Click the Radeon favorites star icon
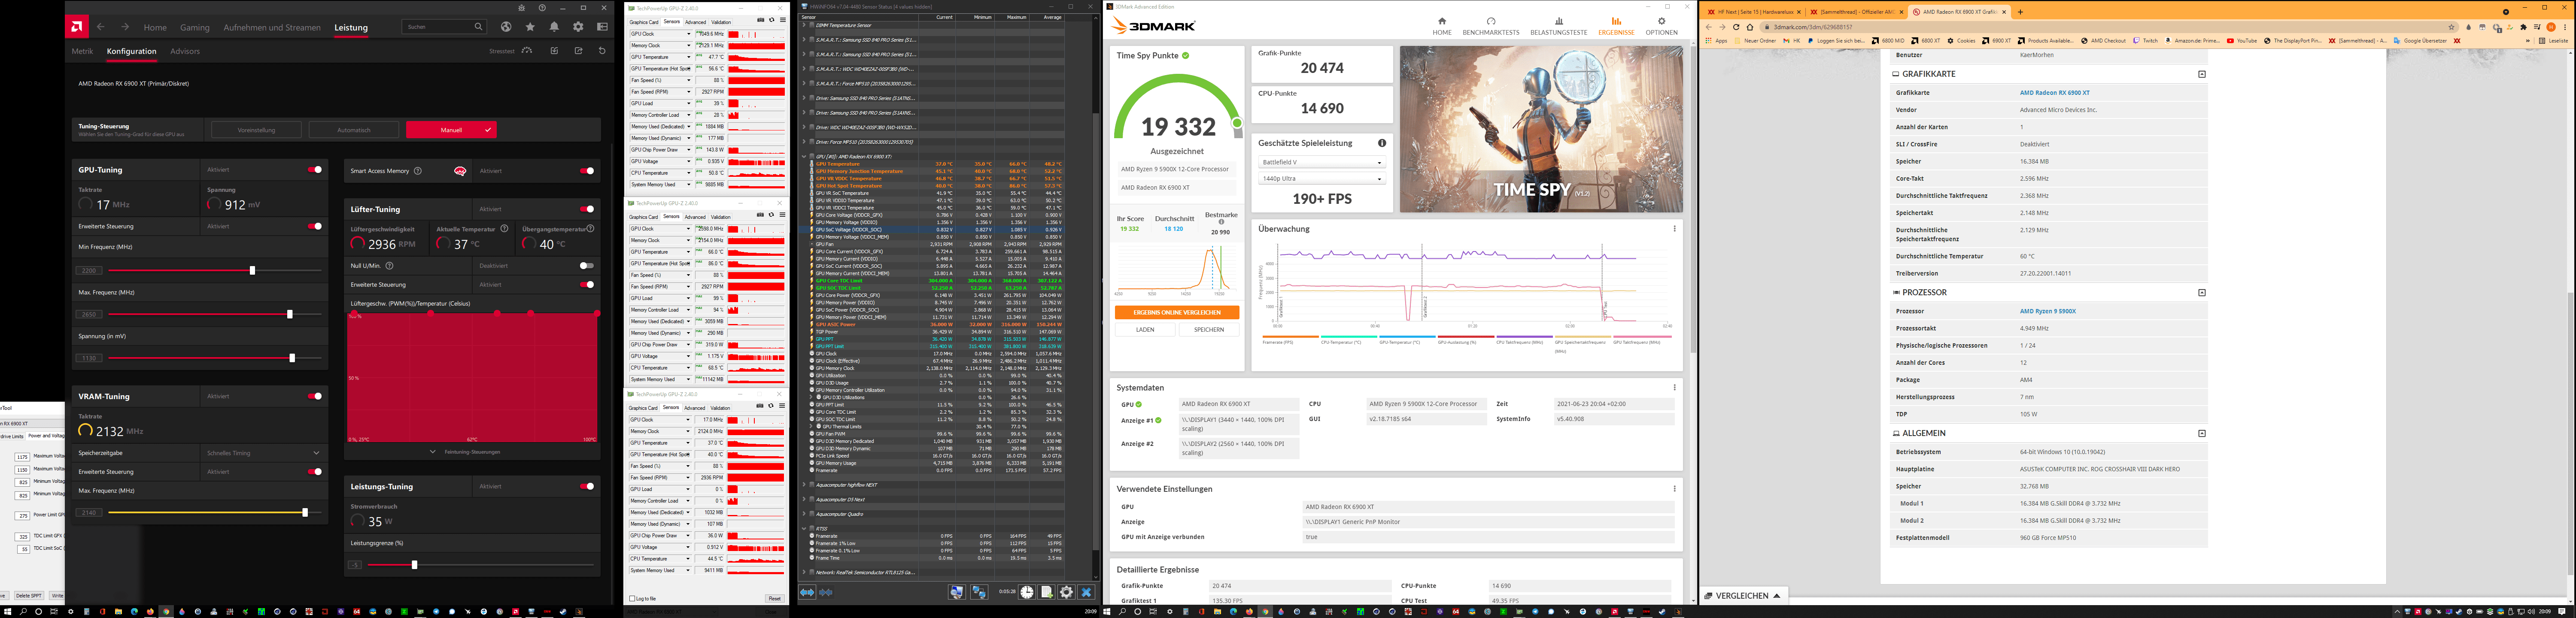This screenshot has height=618, width=2576. click(x=530, y=27)
